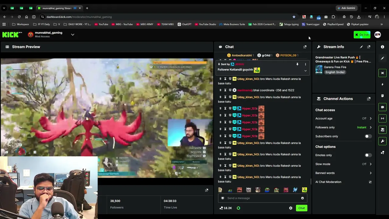This screenshot has height=219, width=389.
Task: Open AI Chat Moderation
Action: (328, 182)
